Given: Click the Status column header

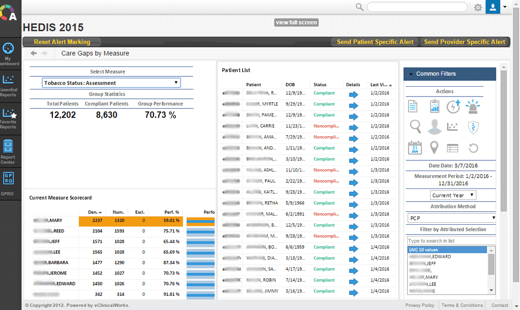Looking at the screenshot, I should coord(320,84).
